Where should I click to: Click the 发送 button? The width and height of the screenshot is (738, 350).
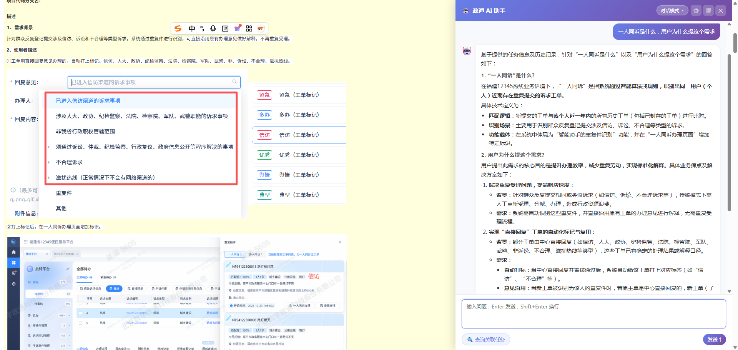tap(714, 340)
